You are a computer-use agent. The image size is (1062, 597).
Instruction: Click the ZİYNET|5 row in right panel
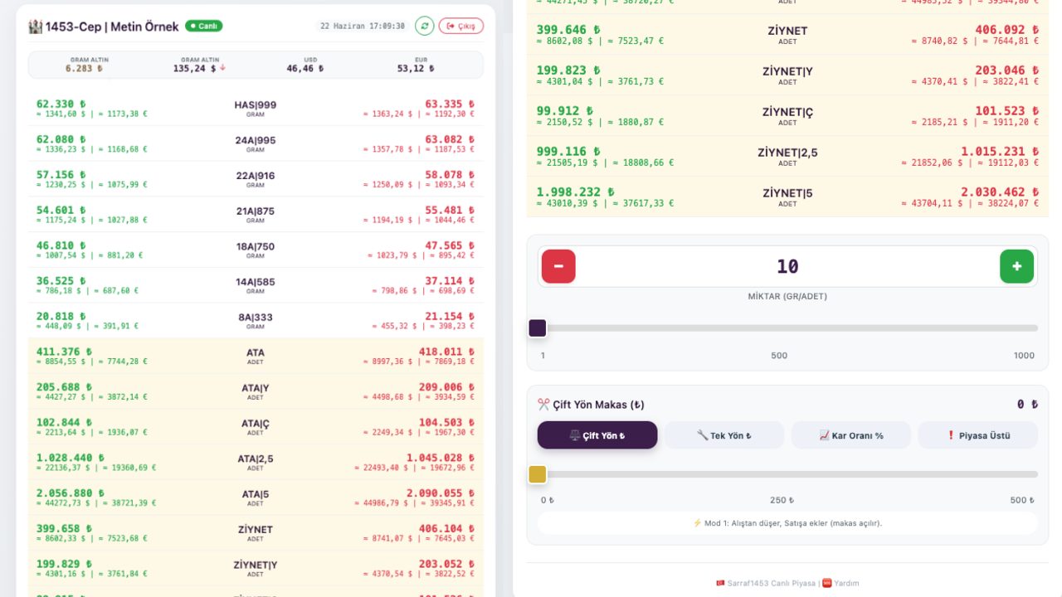(787, 197)
